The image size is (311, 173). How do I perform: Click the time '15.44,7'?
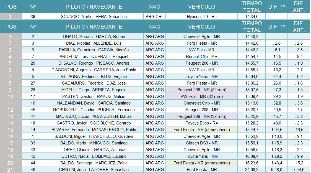(252, 130)
